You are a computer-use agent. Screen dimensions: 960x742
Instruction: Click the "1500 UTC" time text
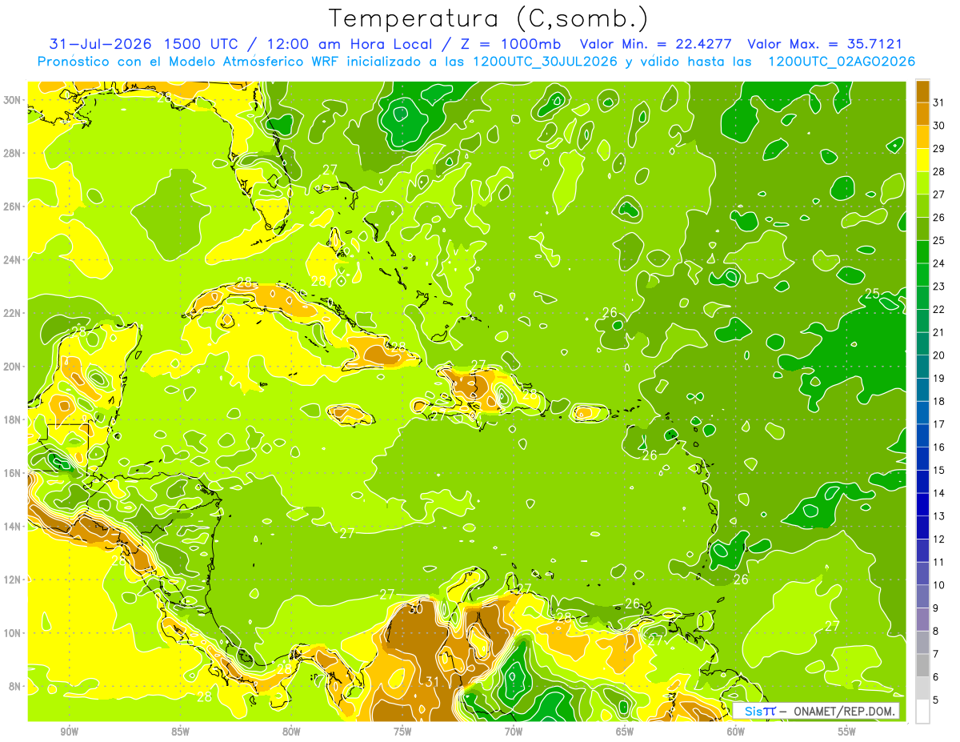(202, 44)
